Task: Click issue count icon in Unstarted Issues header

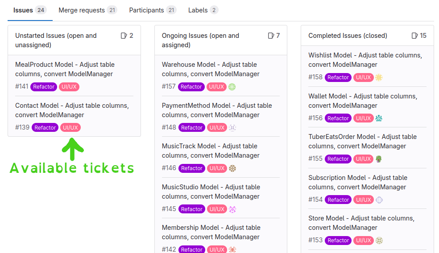Action: pos(124,36)
